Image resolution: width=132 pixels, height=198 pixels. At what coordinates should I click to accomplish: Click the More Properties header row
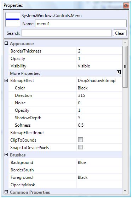pos(65,73)
